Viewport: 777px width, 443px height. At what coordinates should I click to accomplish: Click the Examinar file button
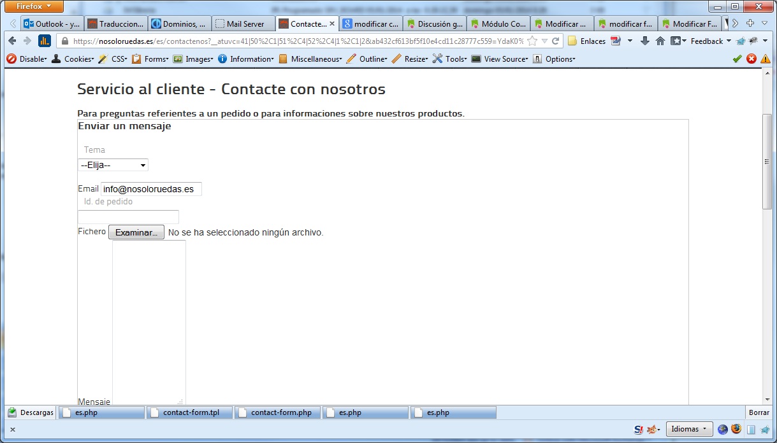pyautogui.click(x=136, y=232)
